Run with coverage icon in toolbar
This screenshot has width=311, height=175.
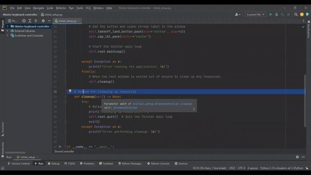tap(282, 15)
